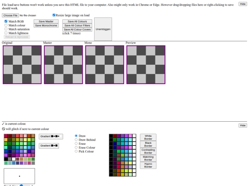Select the Pick Colour mode

76,151
